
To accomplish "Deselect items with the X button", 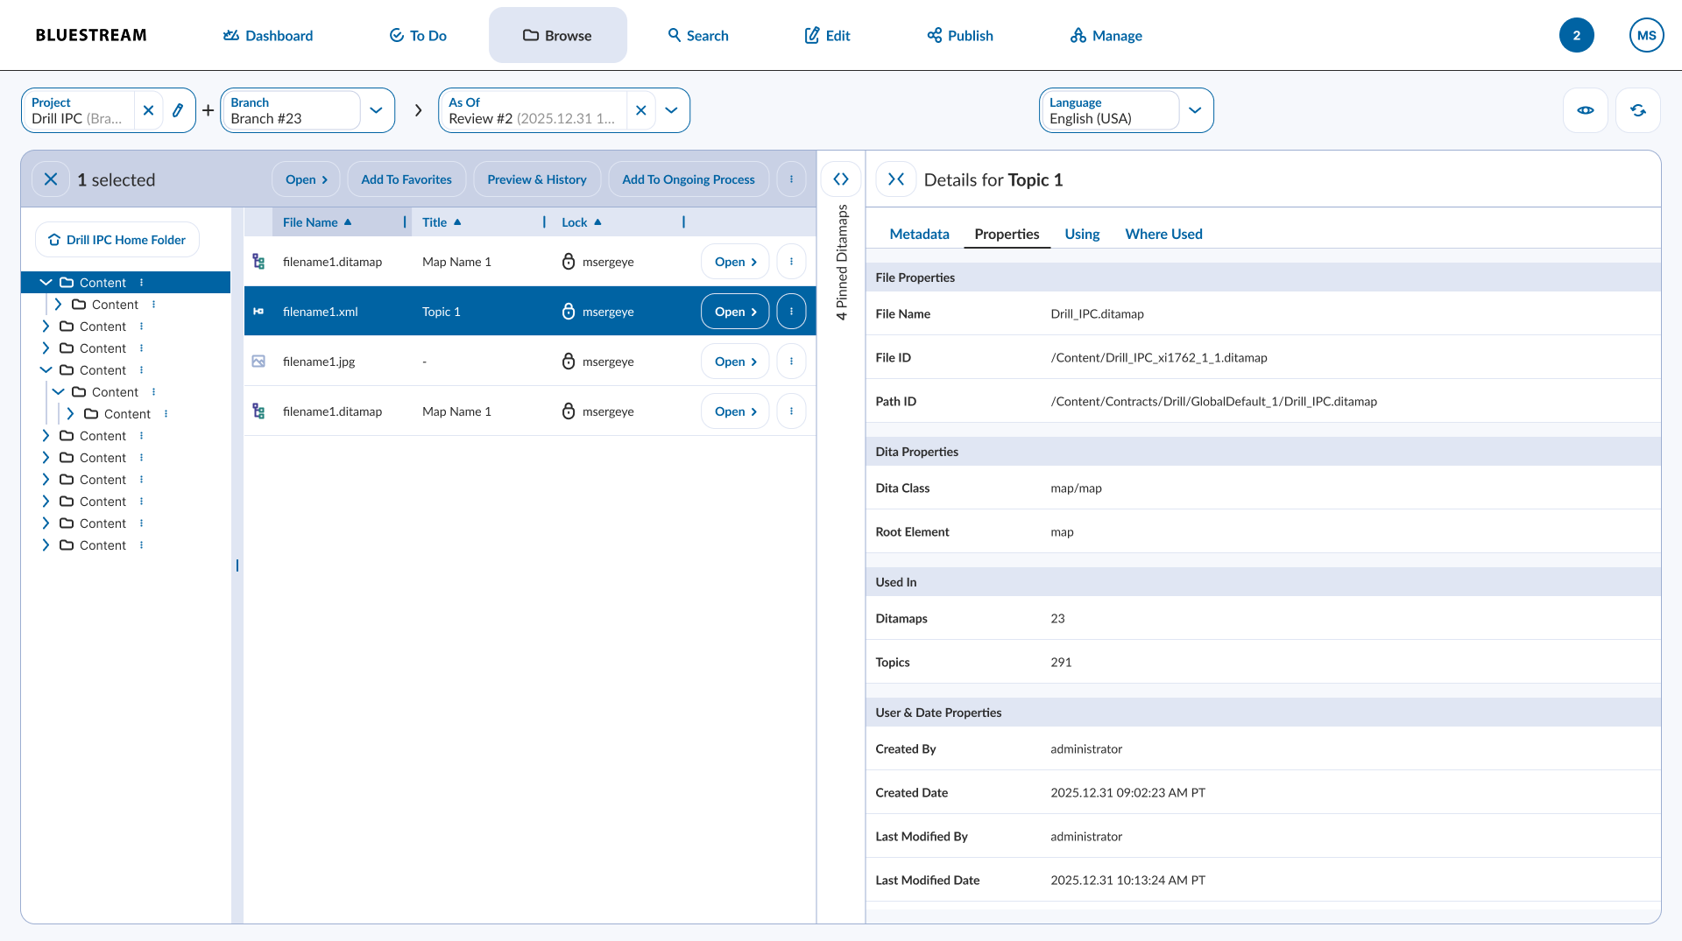I will (x=51, y=179).
